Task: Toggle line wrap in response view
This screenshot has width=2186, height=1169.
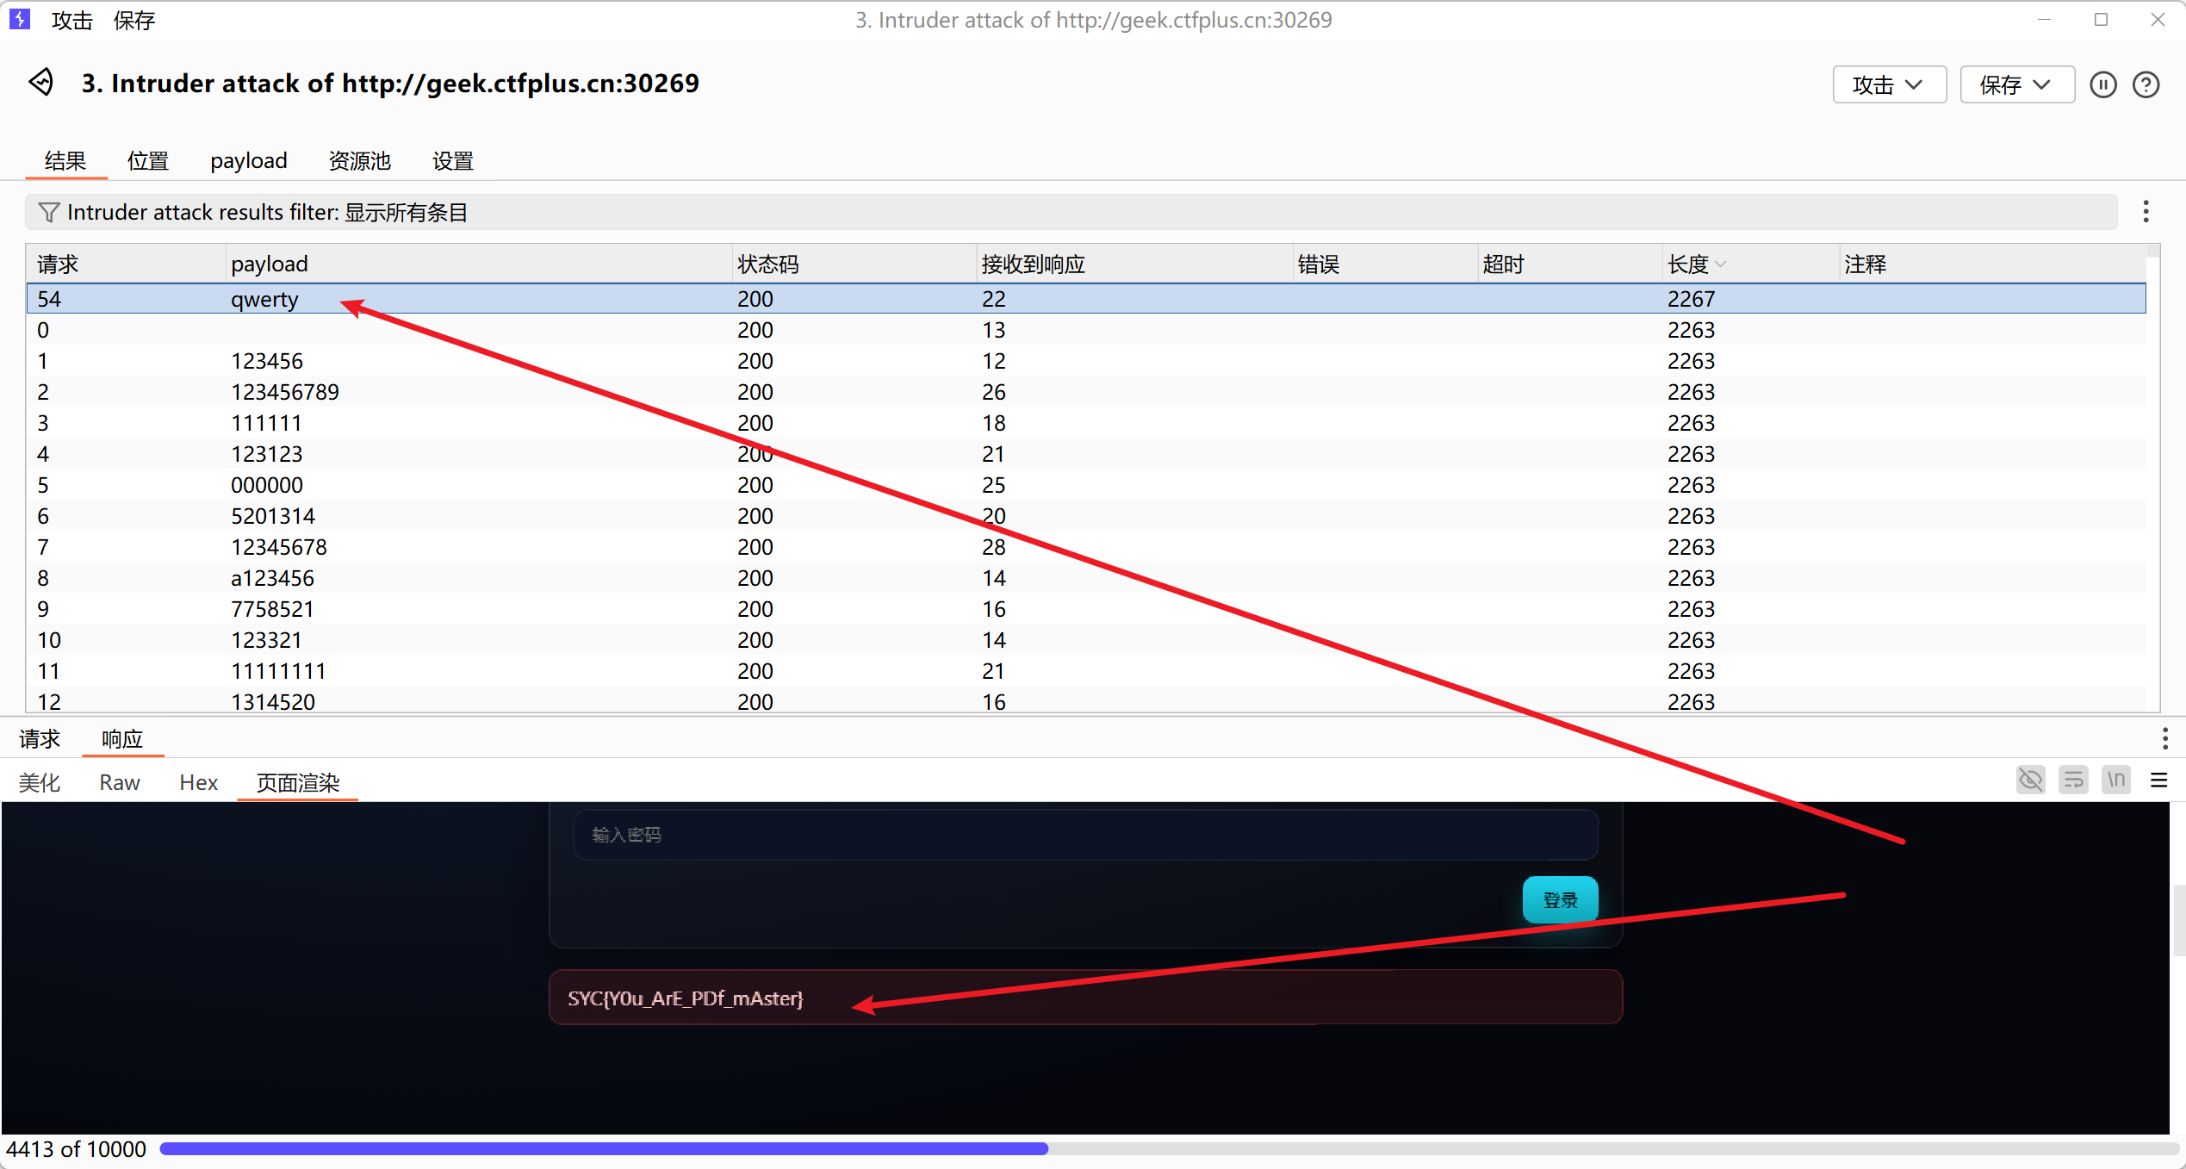Action: (x=2073, y=780)
